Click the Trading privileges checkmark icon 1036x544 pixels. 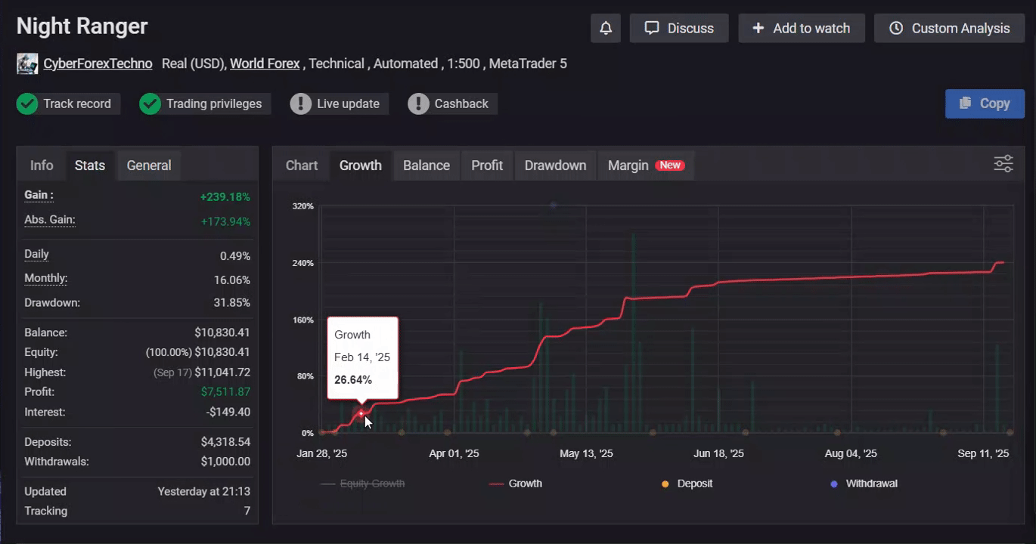click(150, 104)
